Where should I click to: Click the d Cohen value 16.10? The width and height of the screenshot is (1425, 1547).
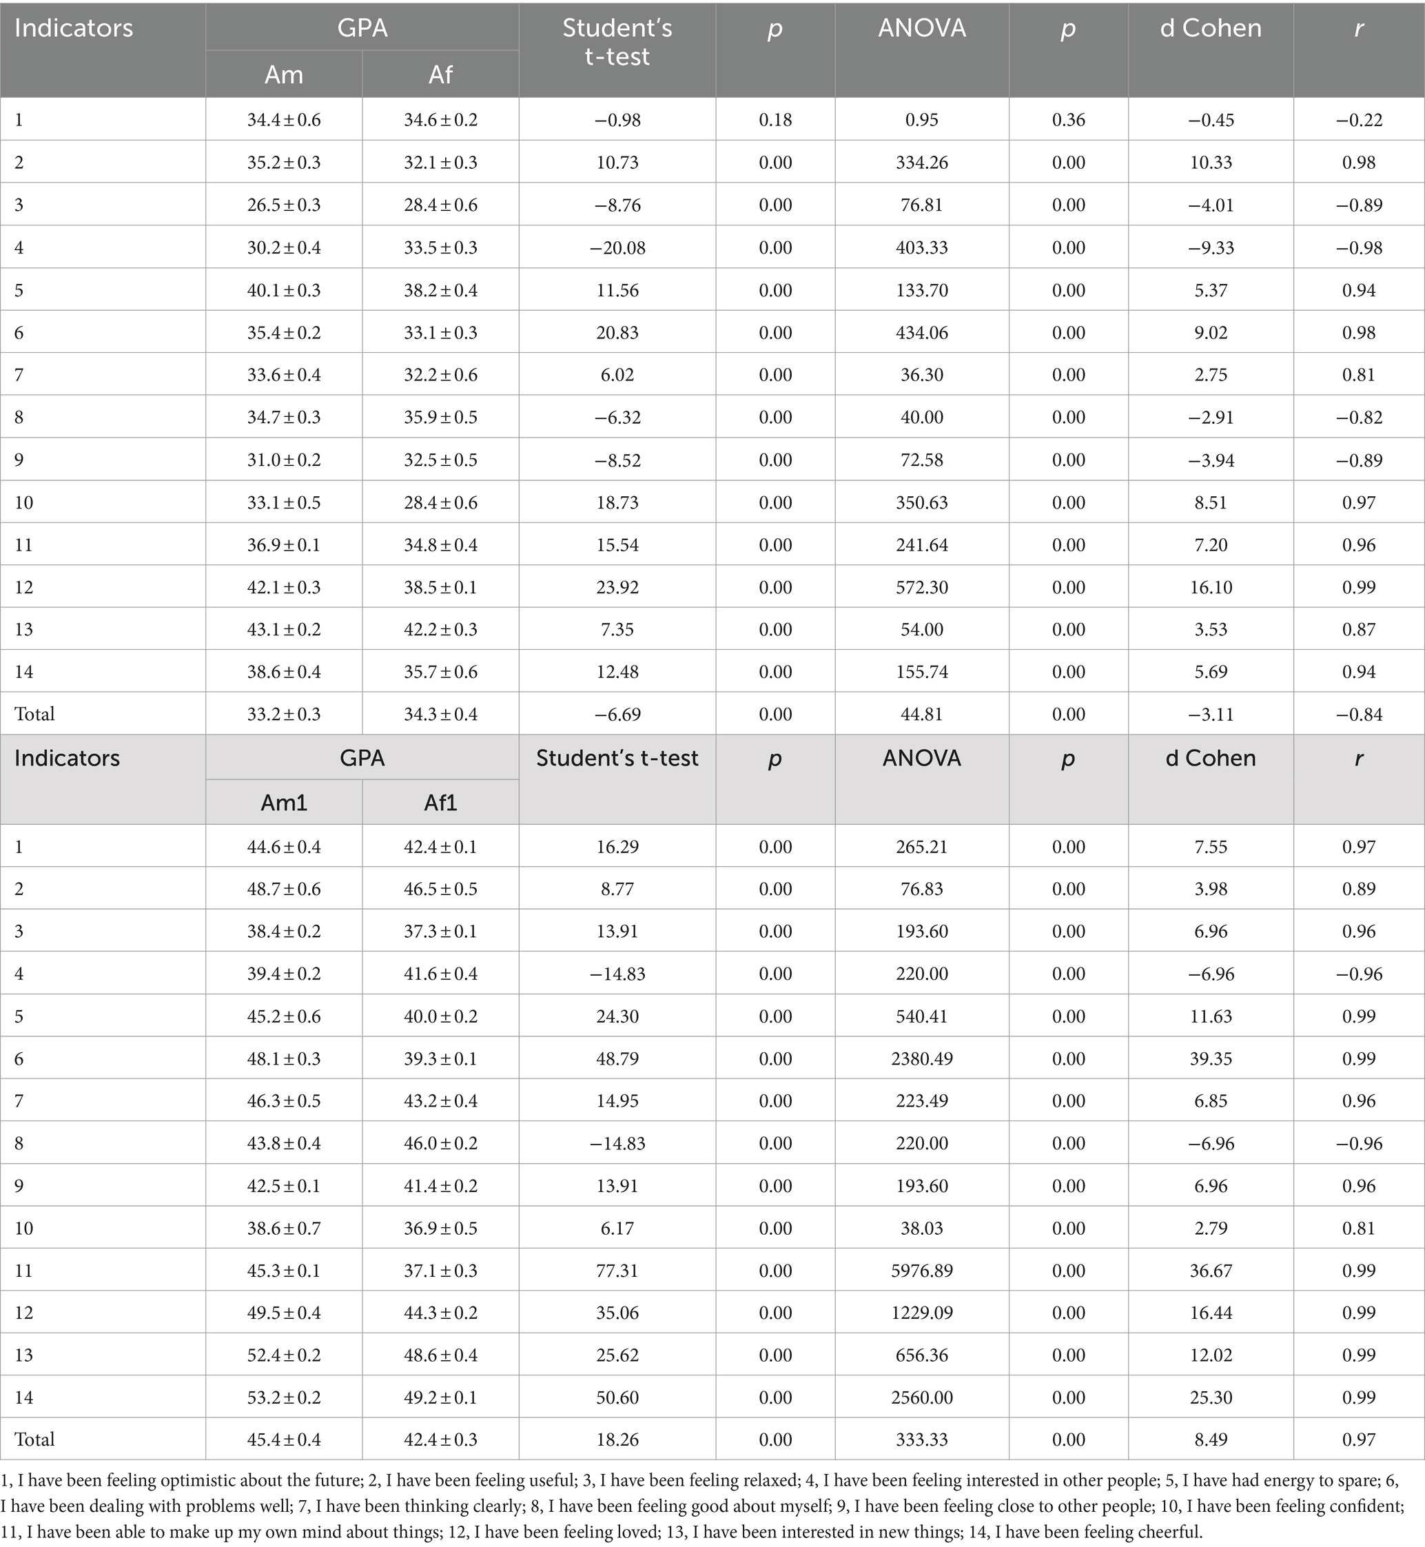tap(1211, 587)
